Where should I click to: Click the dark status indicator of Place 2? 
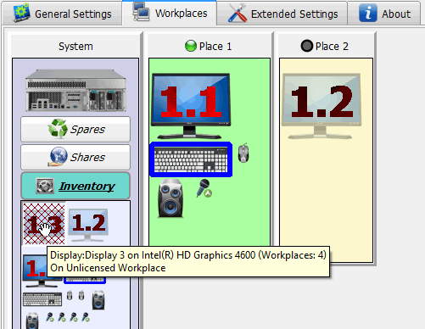pyautogui.click(x=307, y=46)
